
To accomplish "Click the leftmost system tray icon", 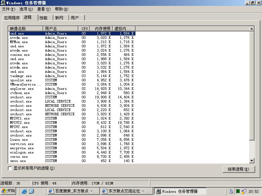I will click(x=231, y=191).
